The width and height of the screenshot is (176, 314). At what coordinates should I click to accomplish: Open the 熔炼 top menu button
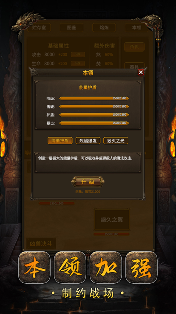pyautogui.click(x=104, y=28)
